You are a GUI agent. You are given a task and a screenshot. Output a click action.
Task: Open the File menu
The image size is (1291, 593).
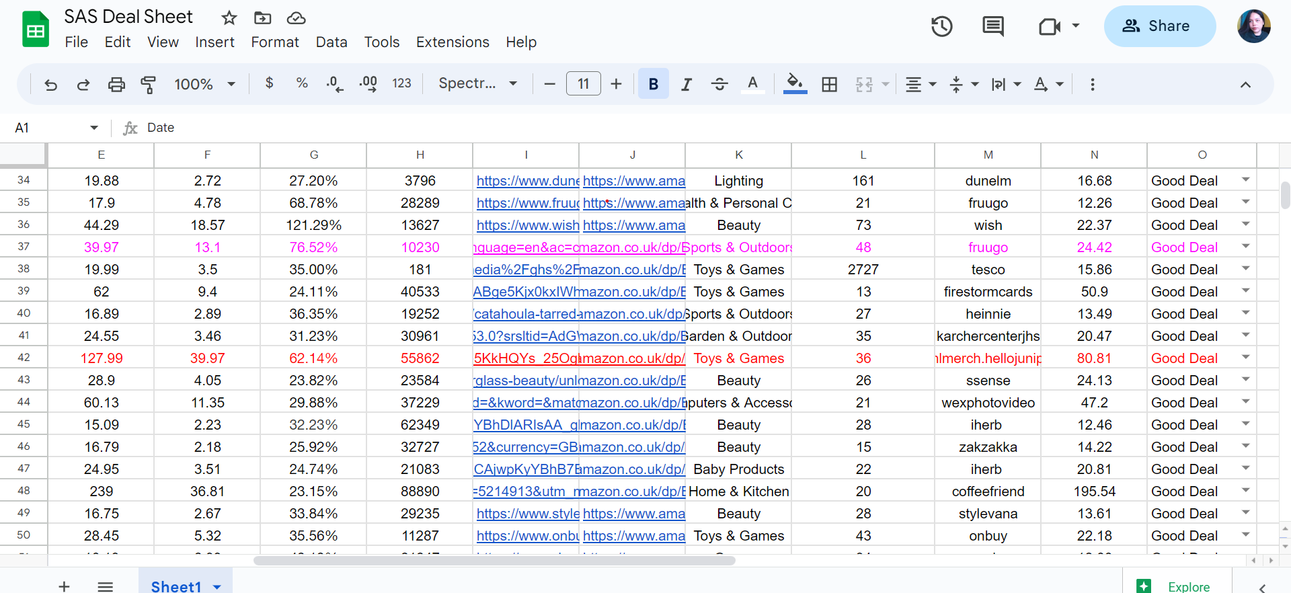click(77, 42)
